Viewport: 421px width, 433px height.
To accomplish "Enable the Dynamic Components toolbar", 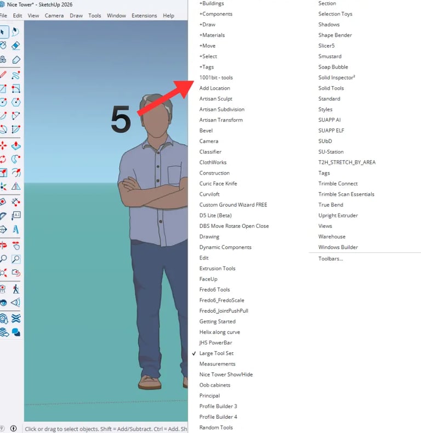I will point(225,247).
